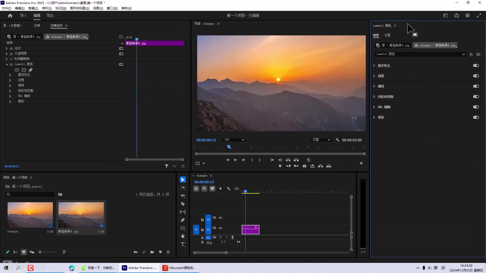Open Program monitor wrench settings
Viewport: 486px width, 273px height.
[x=337, y=140]
